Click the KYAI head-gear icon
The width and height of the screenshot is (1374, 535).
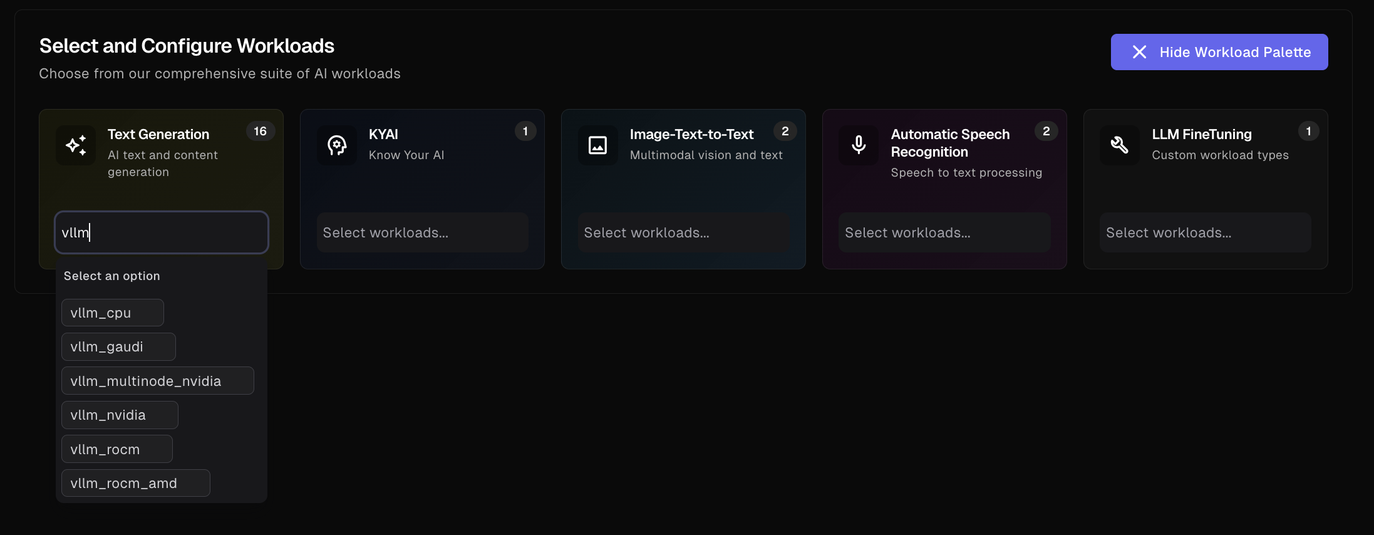tap(337, 145)
